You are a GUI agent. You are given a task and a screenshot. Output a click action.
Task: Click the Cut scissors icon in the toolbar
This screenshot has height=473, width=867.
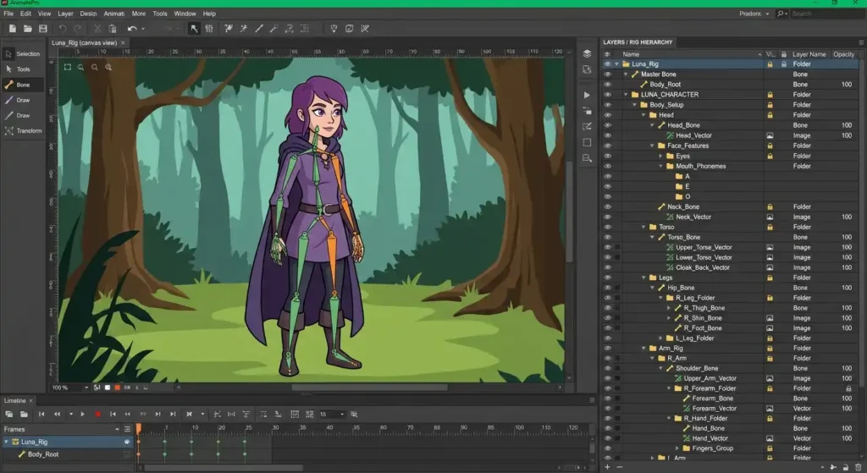(x=97, y=29)
